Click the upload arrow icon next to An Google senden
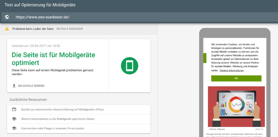 click(x=14, y=86)
